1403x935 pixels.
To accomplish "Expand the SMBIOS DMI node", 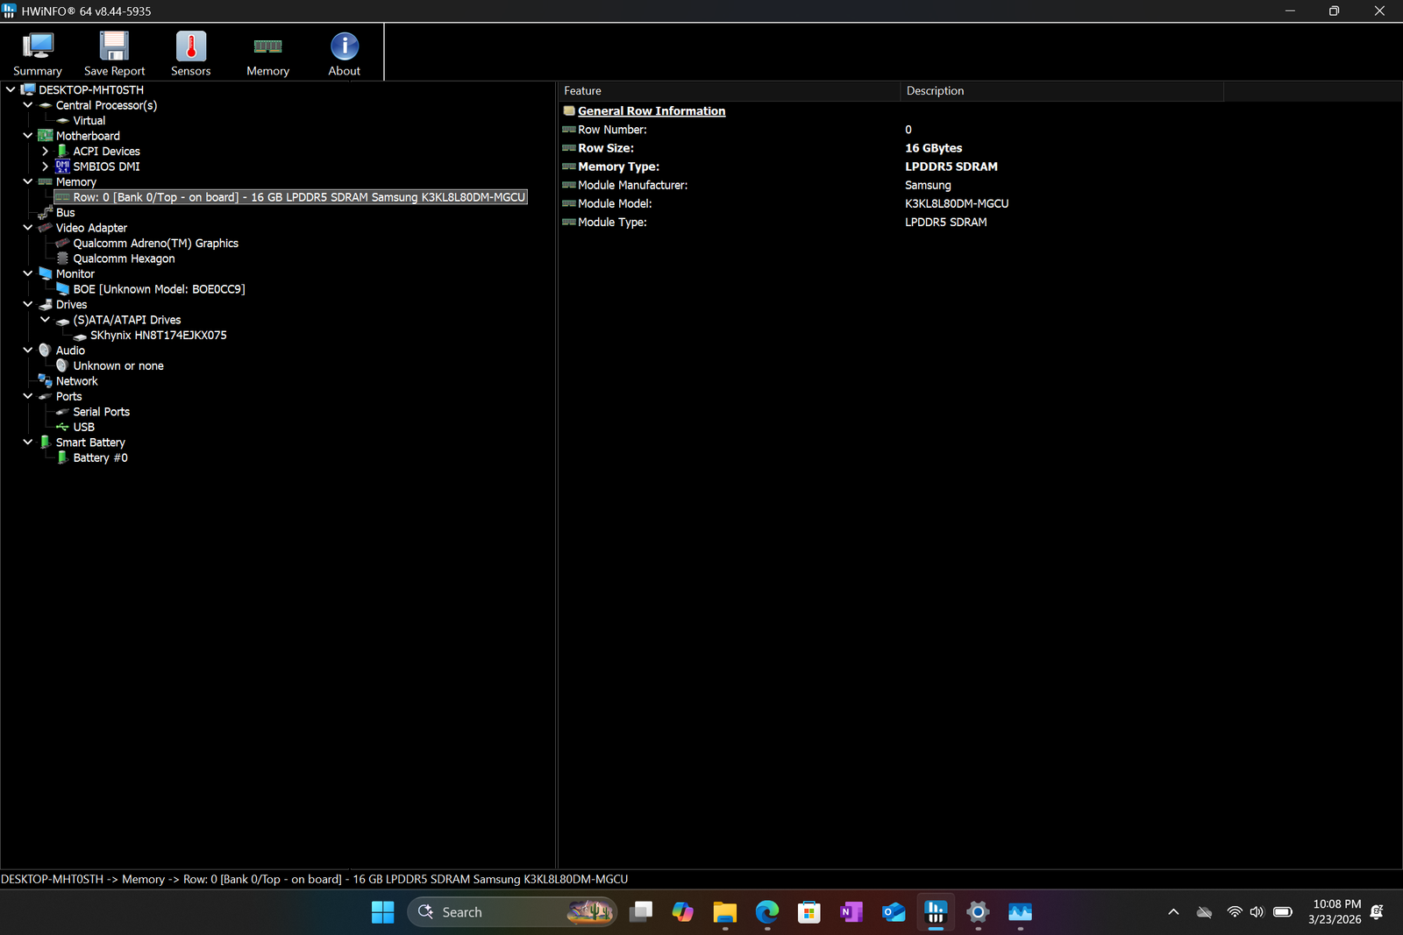I will [45, 166].
